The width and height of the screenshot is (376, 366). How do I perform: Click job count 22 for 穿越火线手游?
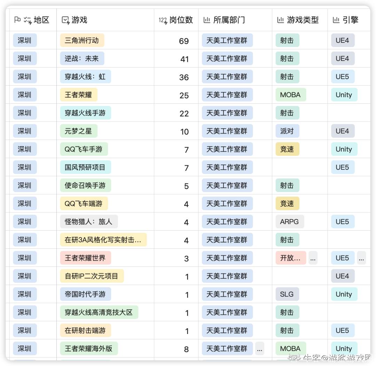point(184,114)
